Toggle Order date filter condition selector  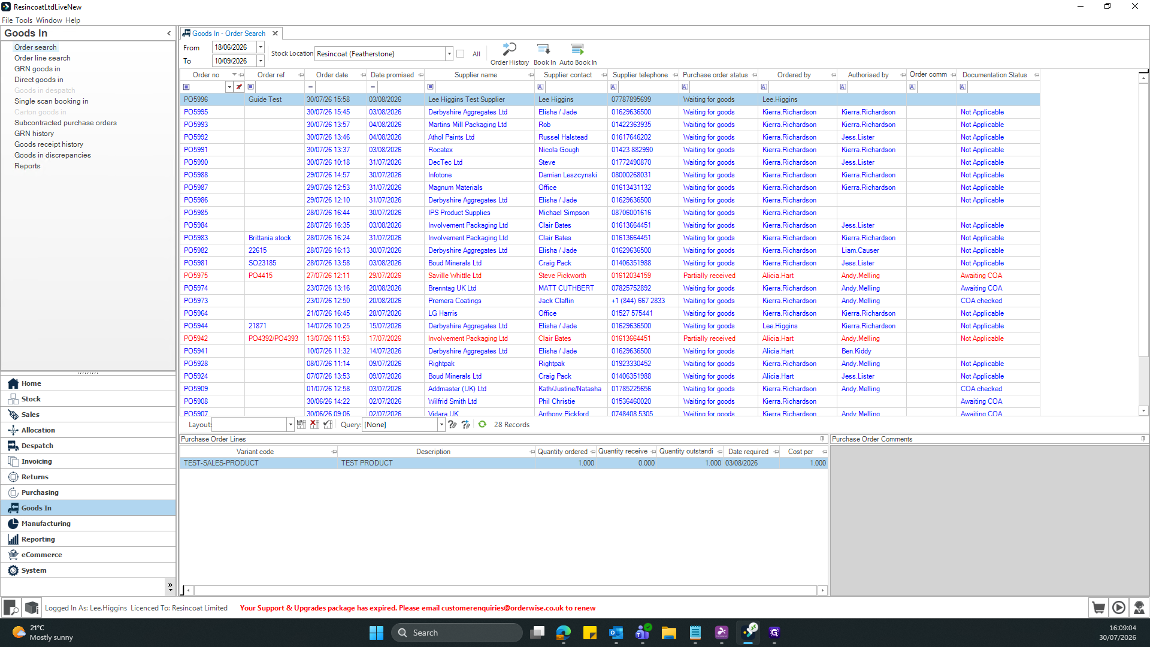click(x=310, y=87)
